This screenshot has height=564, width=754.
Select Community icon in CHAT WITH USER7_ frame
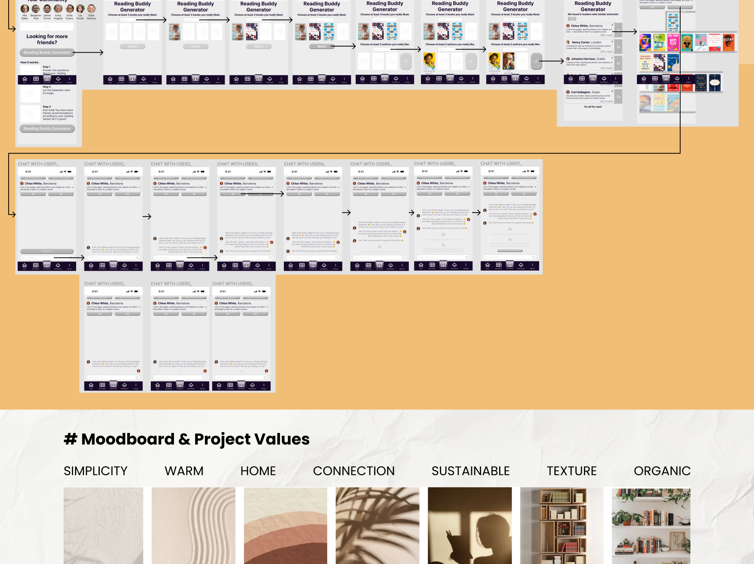510,265
